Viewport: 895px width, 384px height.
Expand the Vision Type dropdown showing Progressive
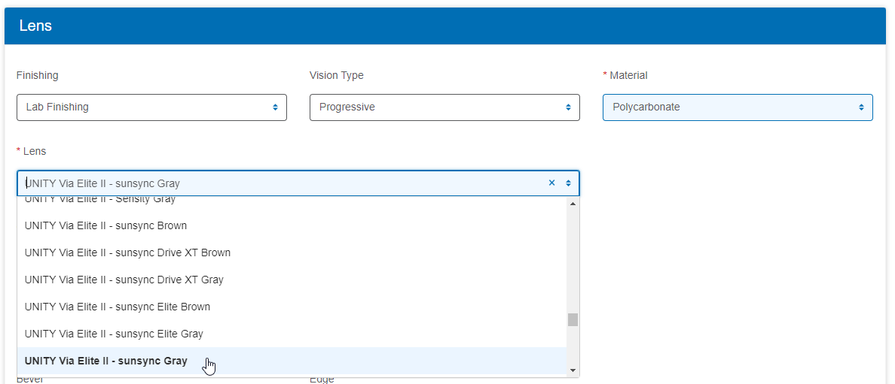click(444, 107)
